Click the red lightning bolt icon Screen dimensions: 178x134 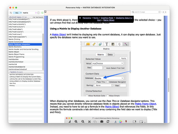point(126,122)
